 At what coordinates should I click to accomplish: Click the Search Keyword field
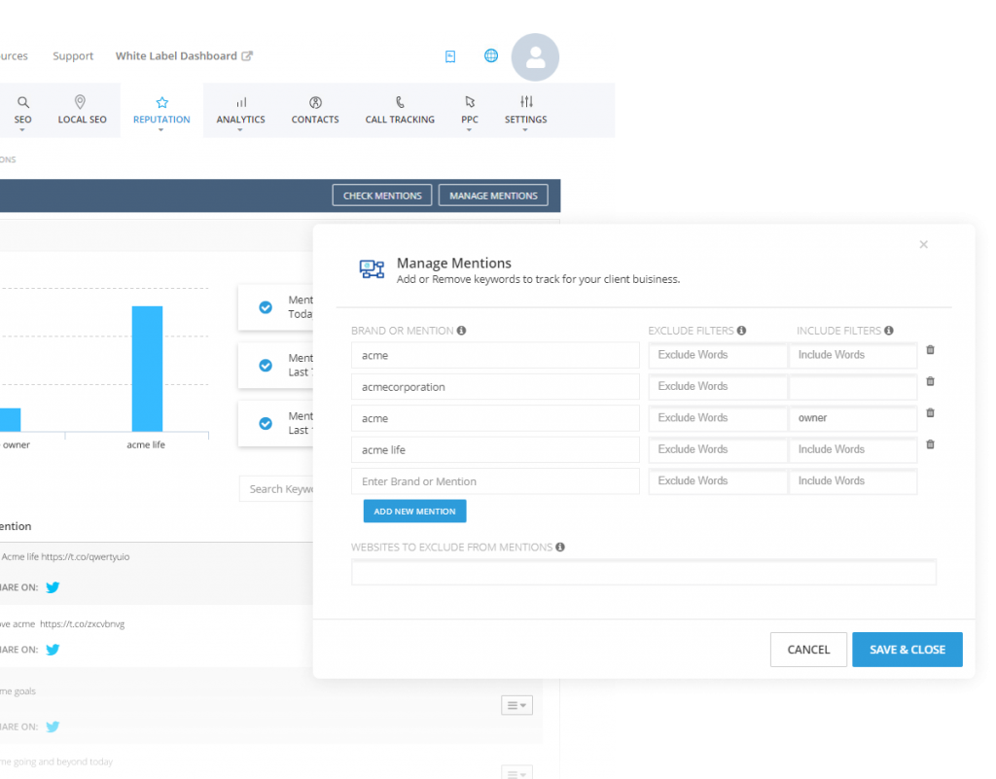point(277,489)
